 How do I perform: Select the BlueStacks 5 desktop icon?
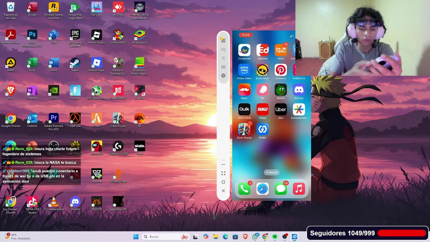[x=140, y=37]
